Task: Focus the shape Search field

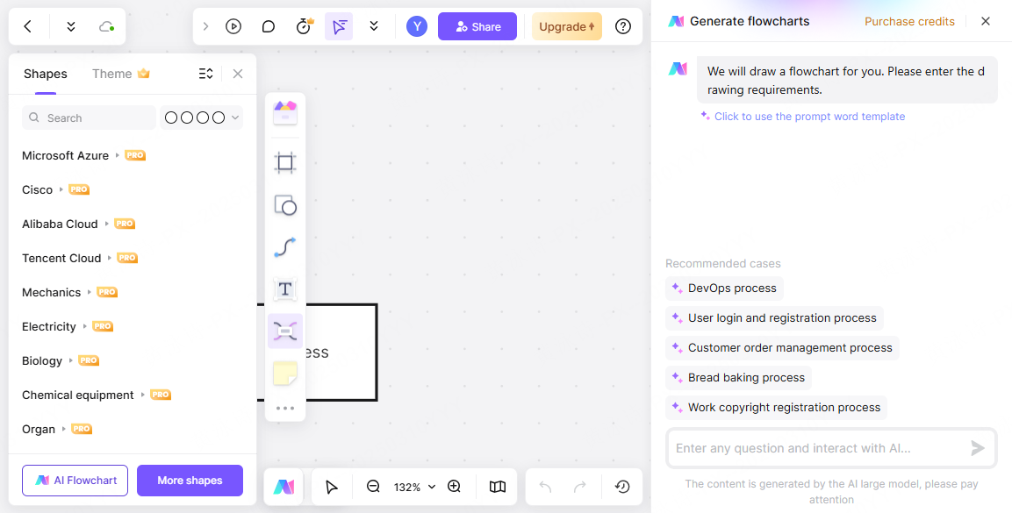Action: point(89,118)
